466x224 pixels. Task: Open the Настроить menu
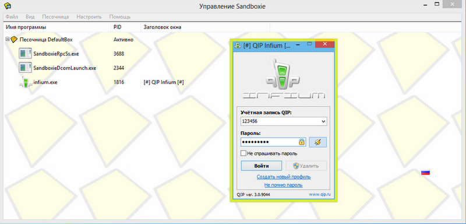click(89, 17)
